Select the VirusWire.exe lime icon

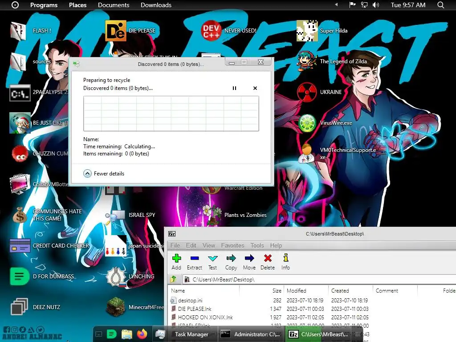[x=307, y=123]
